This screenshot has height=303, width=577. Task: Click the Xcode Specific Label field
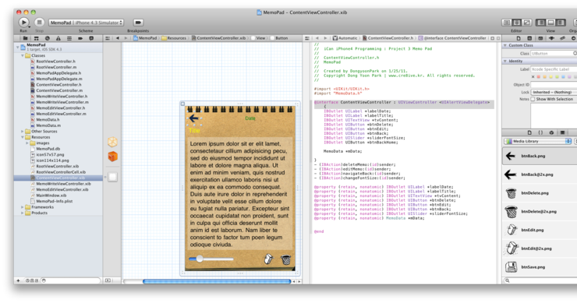click(554, 69)
